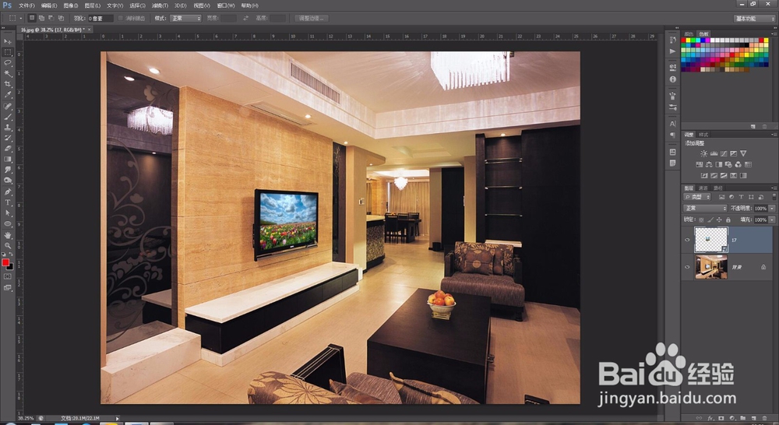Select the Magic Wand tool
The height and width of the screenshot is (425, 779).
pyautogui.click(x=8, y=73)
